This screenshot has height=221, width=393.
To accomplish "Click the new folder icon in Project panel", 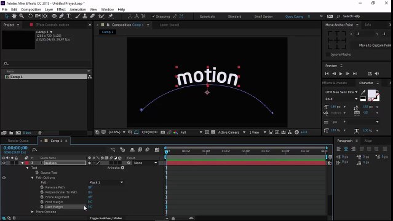I will point(11,133).
